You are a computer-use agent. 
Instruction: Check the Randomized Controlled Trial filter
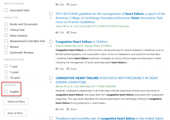[x=6, y=41]
